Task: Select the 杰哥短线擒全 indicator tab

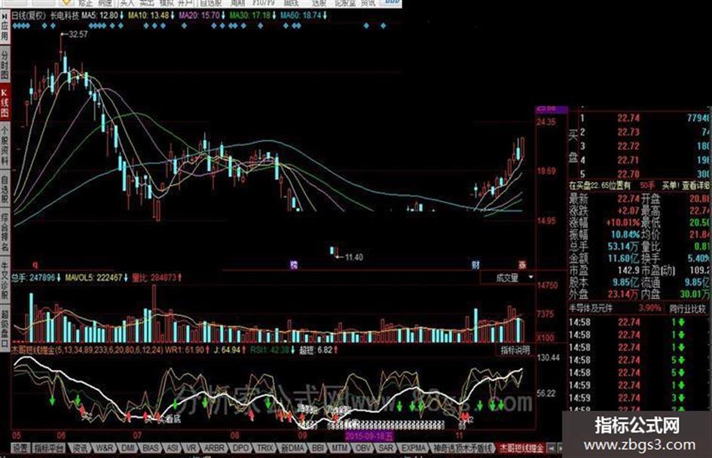Action: pyautogui.click(x=521, y=448)
